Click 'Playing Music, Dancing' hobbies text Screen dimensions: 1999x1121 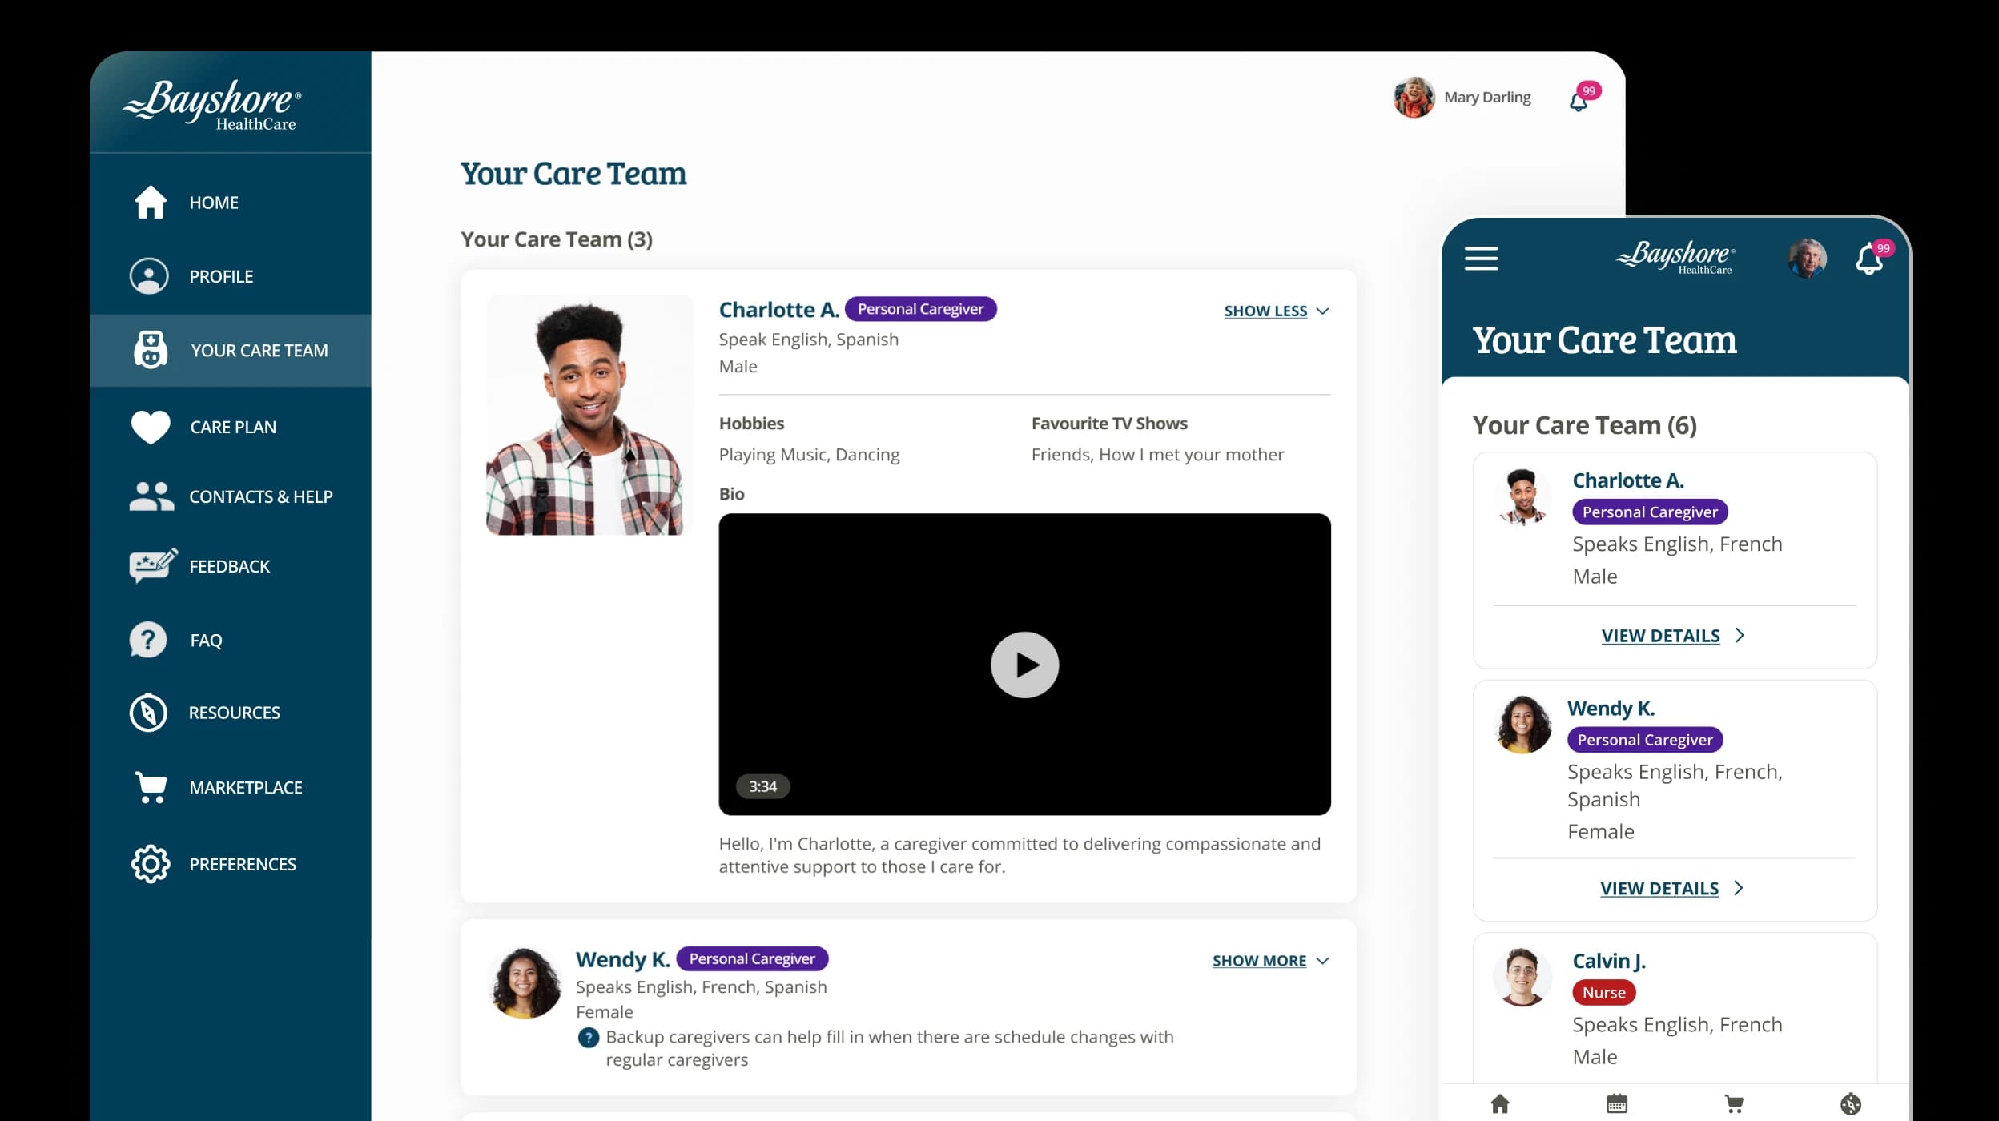pos(809,455)
